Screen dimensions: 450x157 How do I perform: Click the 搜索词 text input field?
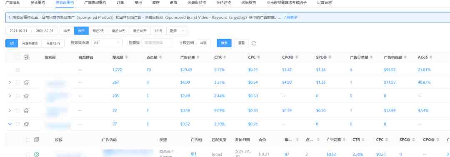pos(157,43)
